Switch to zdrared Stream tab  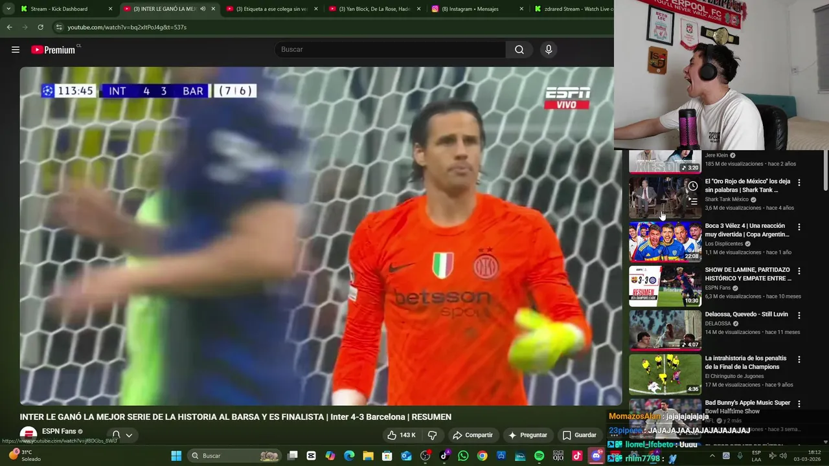pos(573,9)
